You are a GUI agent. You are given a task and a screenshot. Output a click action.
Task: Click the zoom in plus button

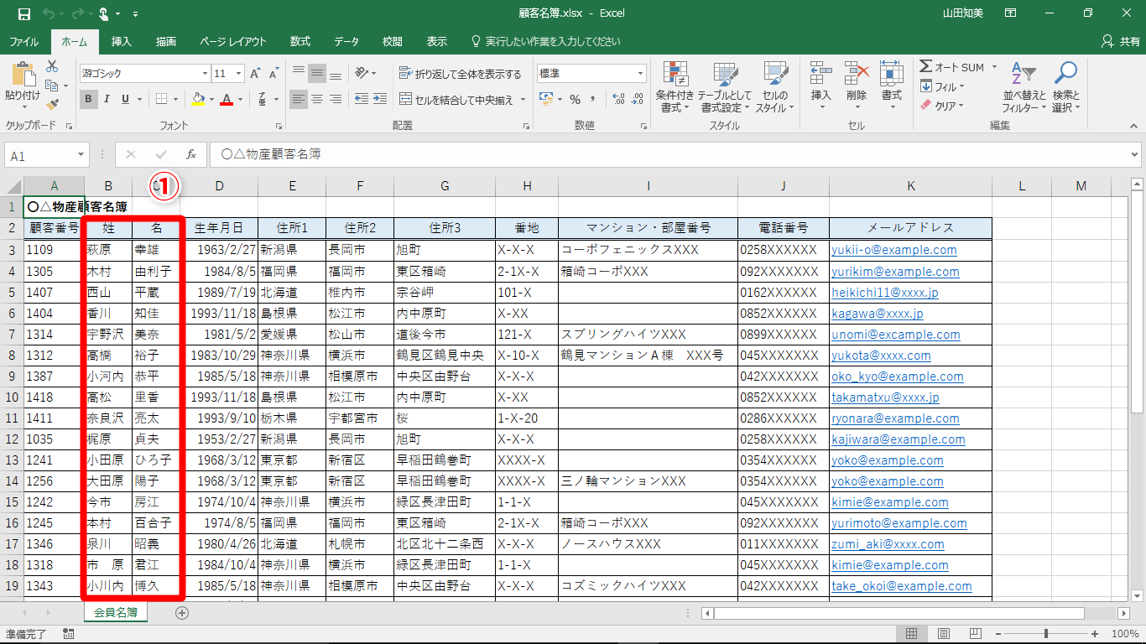click(x=1097, y=634)
